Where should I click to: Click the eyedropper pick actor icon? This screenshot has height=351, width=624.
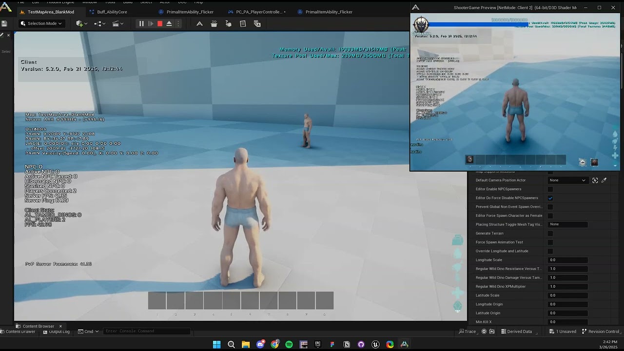click(x=604, y=180)
